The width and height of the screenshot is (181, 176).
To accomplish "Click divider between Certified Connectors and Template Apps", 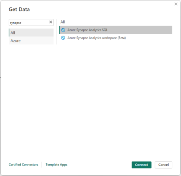I will click(41, 165).
